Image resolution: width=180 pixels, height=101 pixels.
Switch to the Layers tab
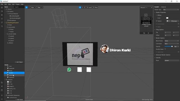pos(17,7)
